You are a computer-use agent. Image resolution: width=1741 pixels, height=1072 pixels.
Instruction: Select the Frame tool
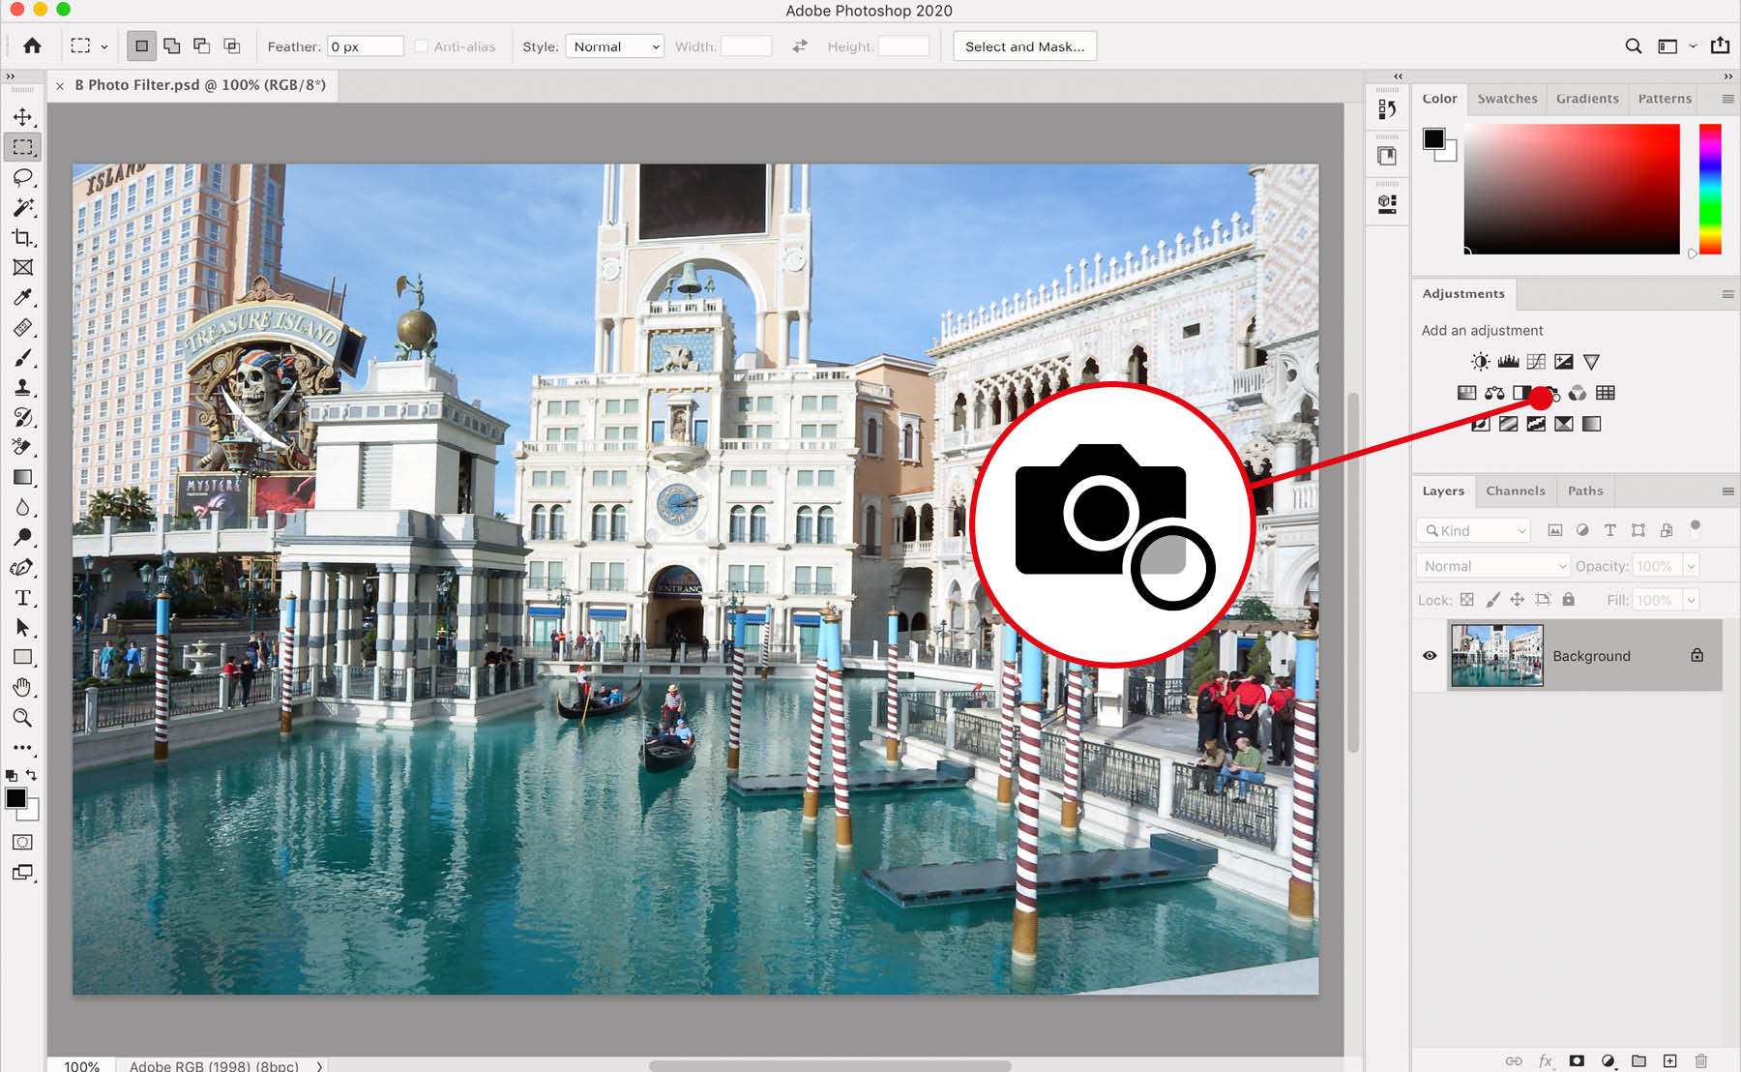22,267
